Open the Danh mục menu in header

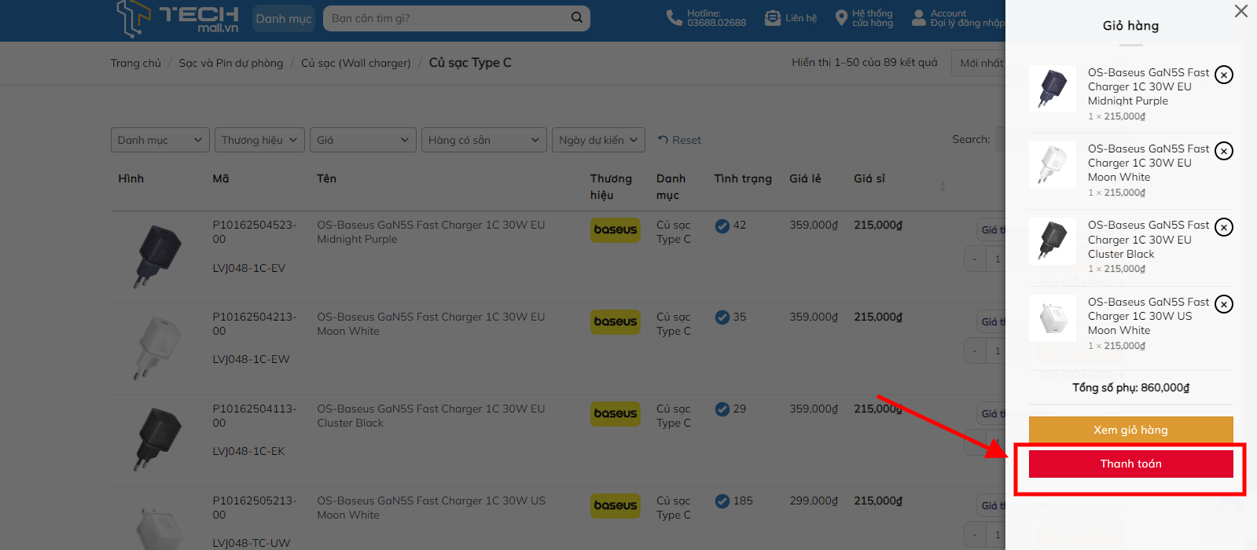pyautogui.click(x=284, y=18)
